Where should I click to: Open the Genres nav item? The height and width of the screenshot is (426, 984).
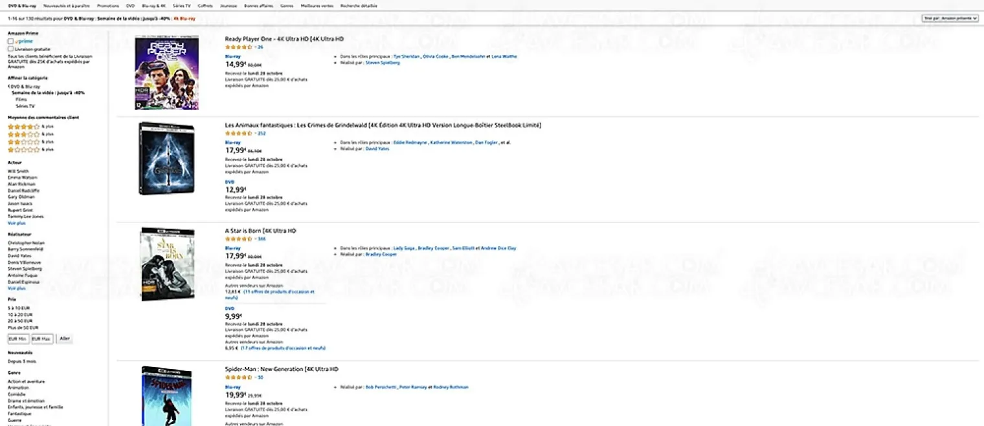(287, 5)
